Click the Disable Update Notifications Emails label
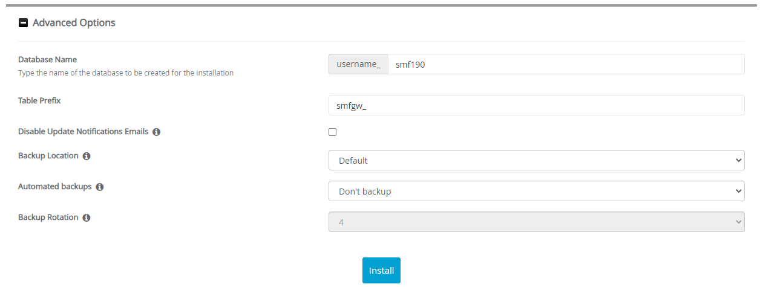Viewport: 763px width, 287px height. [x=83, y=131]
